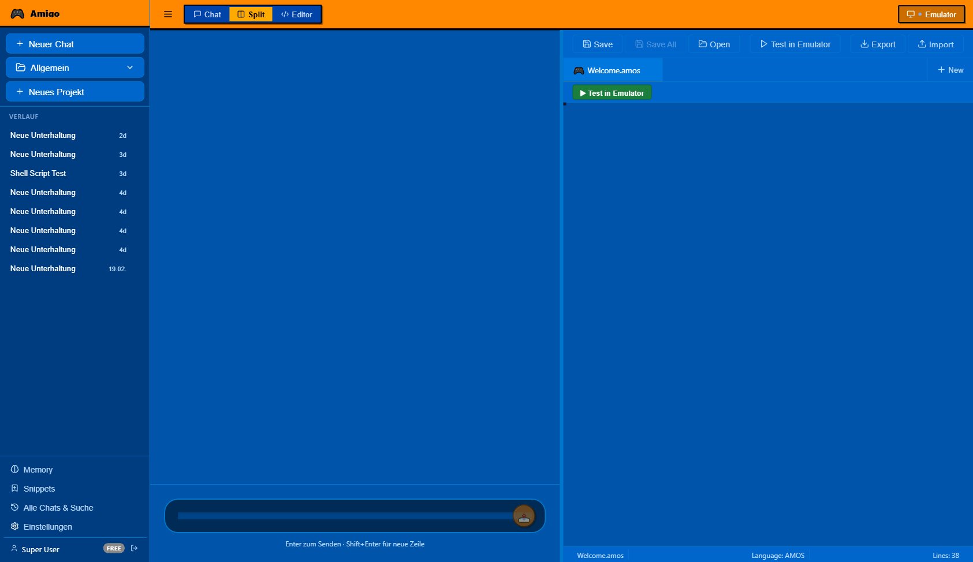The image size is (973, 562).
Task: Switch to Split view mode
Action: [x=251, y=14]
